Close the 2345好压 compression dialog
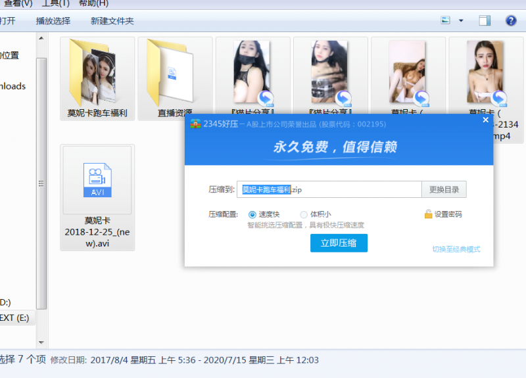The height and width of the screenshot is (378, 526). [485, 120]
